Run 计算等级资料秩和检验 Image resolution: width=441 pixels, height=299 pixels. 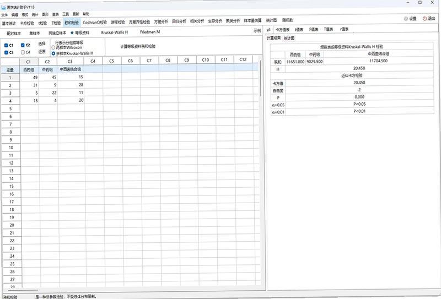click(x=138, y=46)
